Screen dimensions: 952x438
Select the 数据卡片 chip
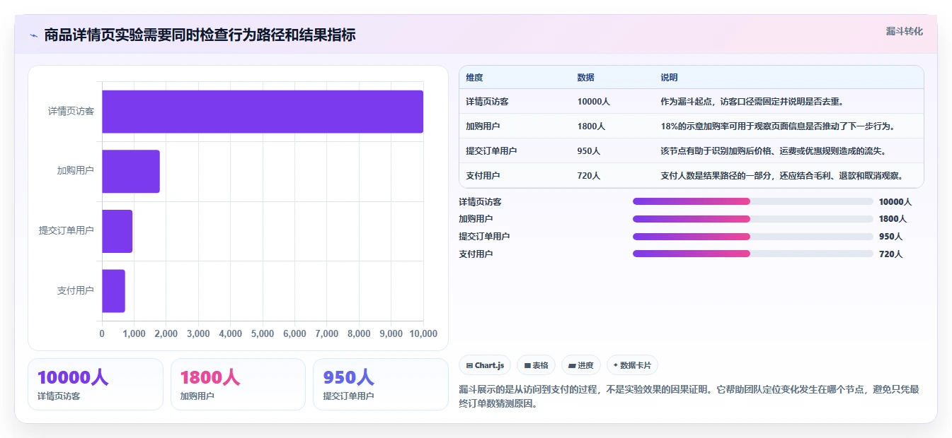coord(633,365)
